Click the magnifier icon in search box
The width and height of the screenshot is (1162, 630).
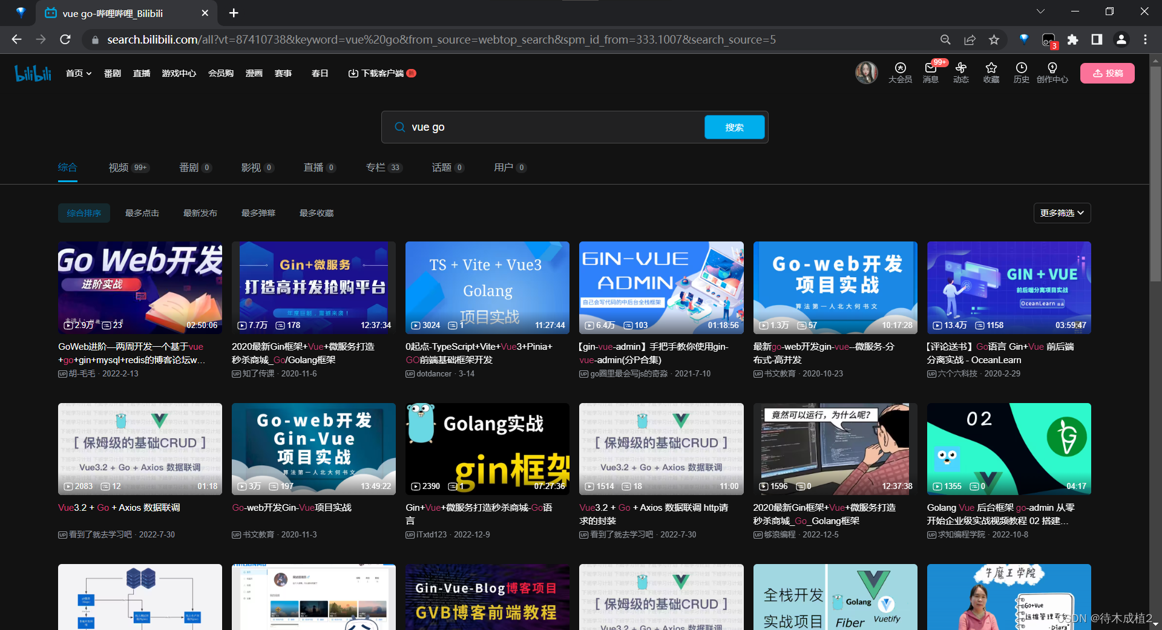point(399,127)
